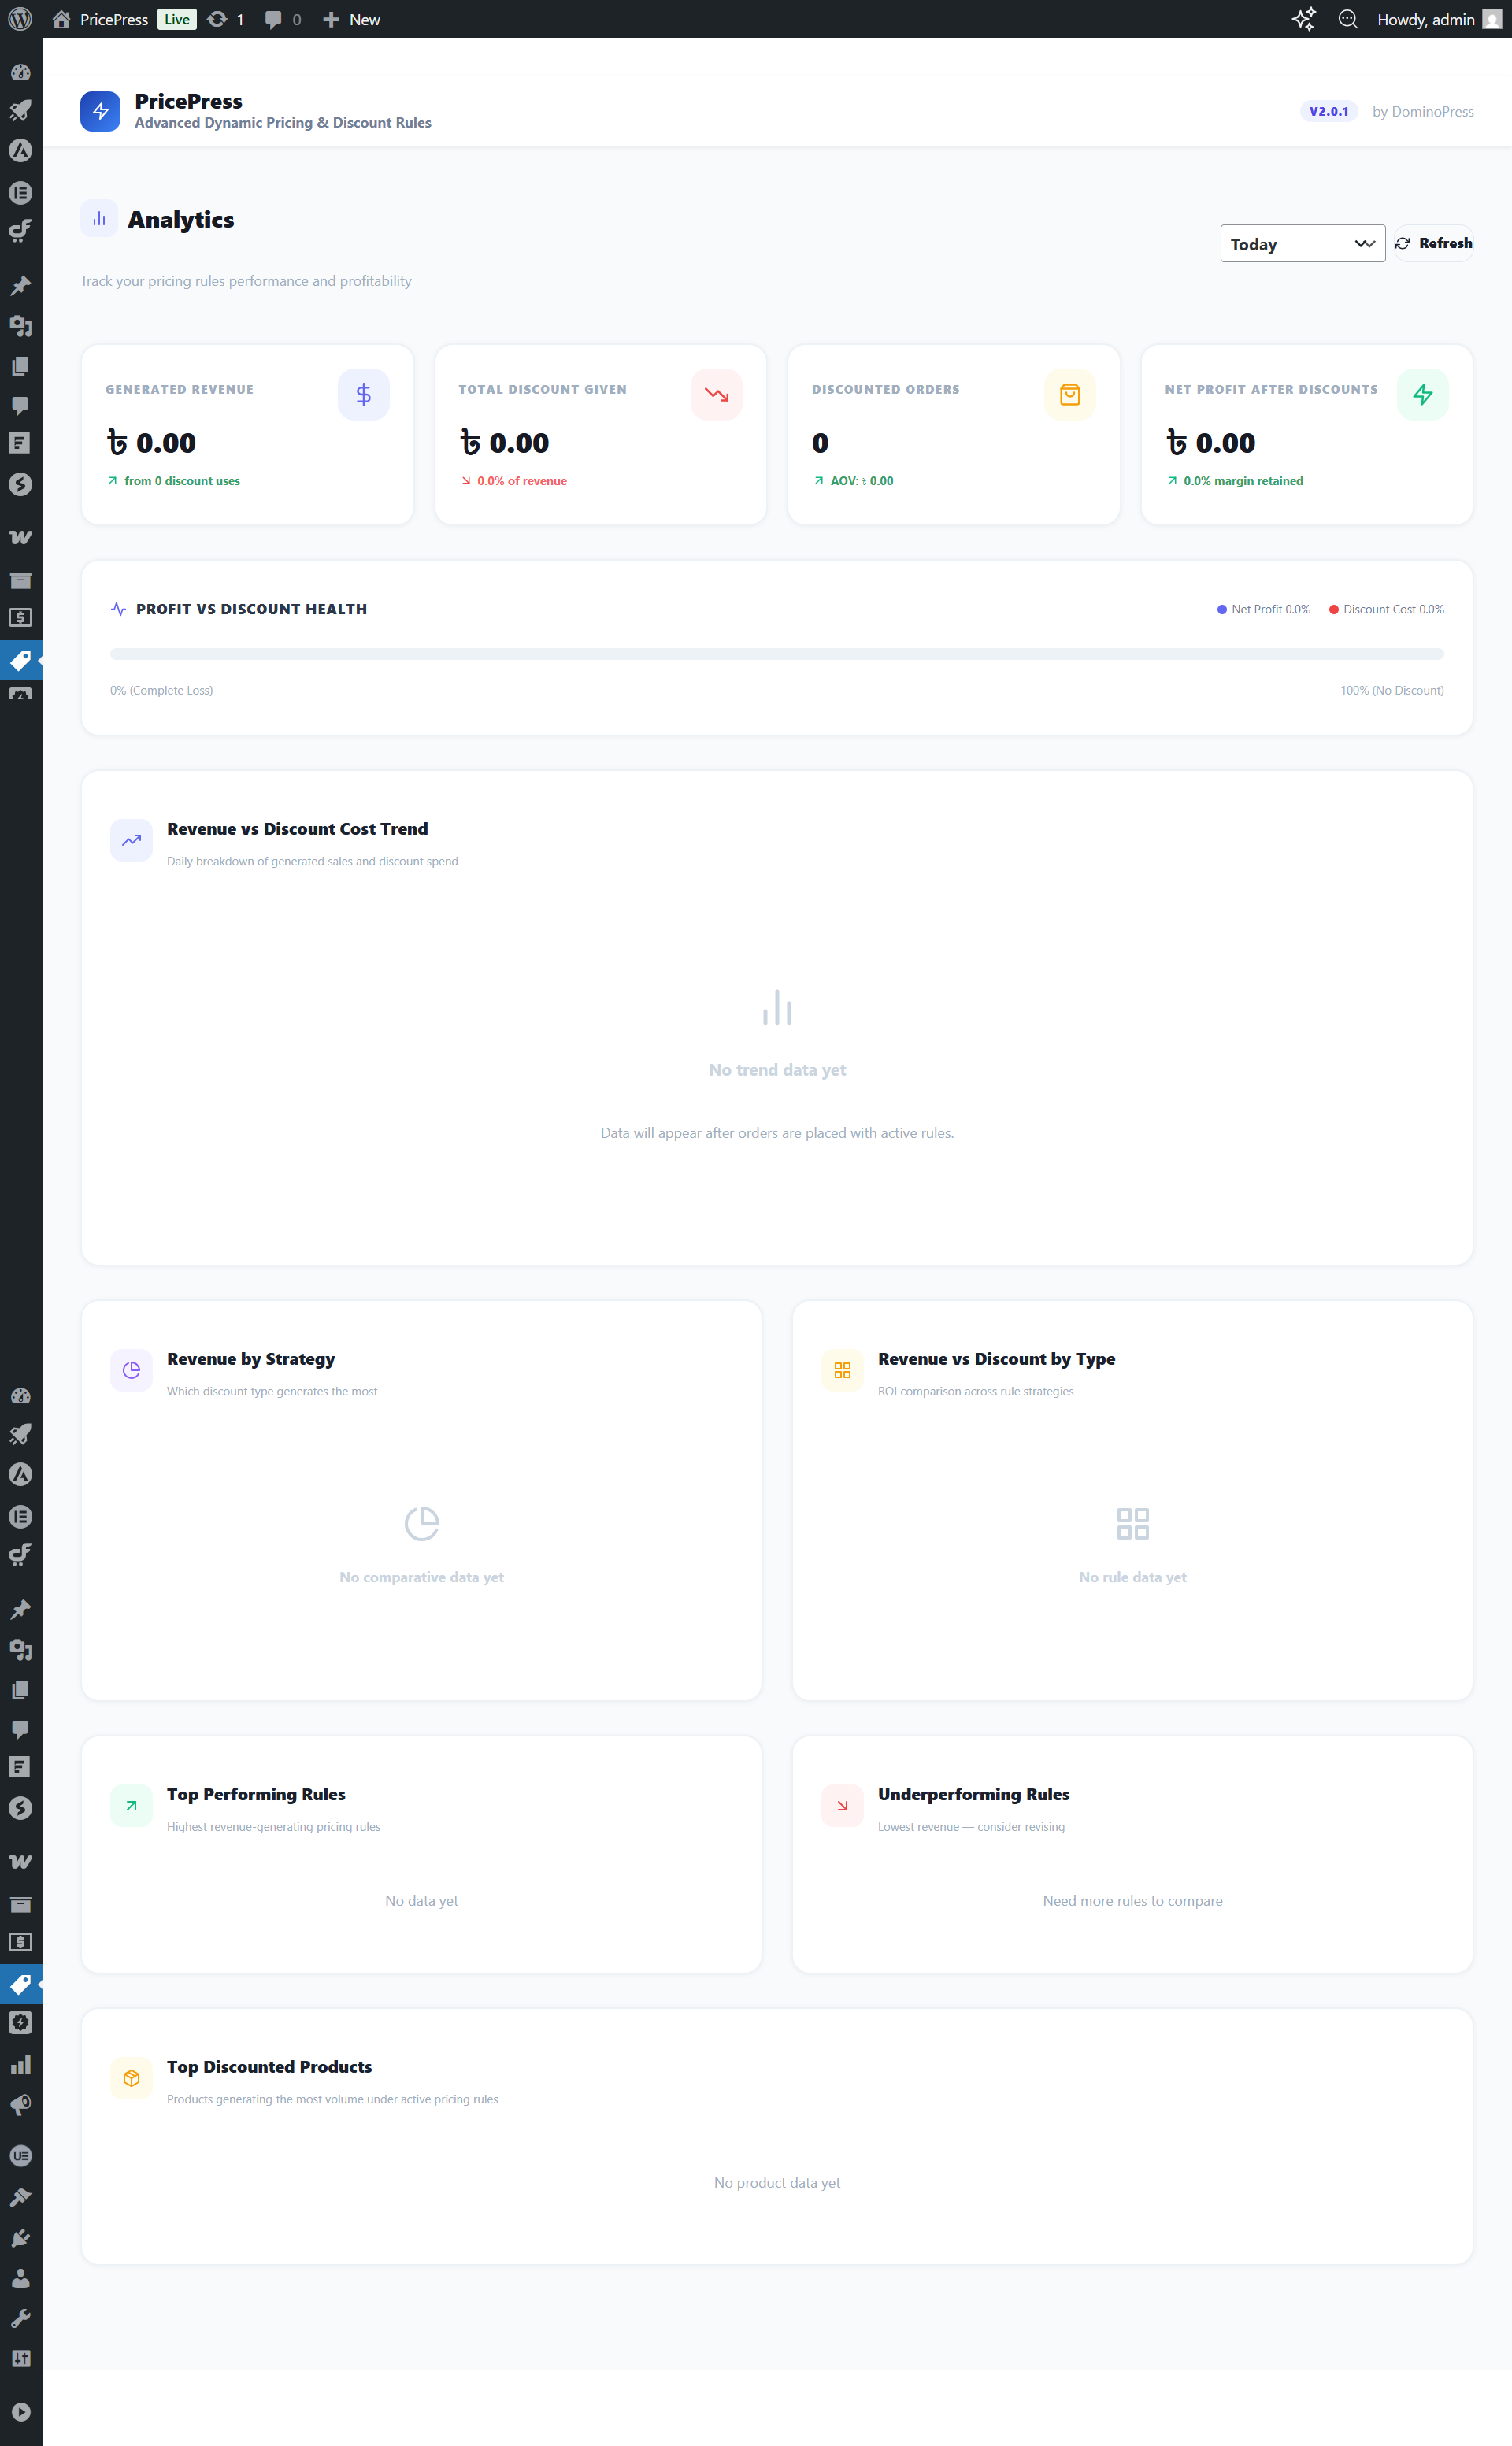Open the Unlimited Elements UE sidebar icon
1512x2446 pixels.
tap(20, 2155)
